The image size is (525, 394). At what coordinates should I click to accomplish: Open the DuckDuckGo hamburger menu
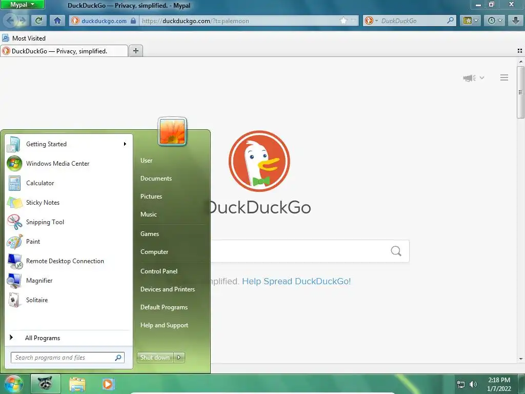pyautogui.click(x=504, y=77)
